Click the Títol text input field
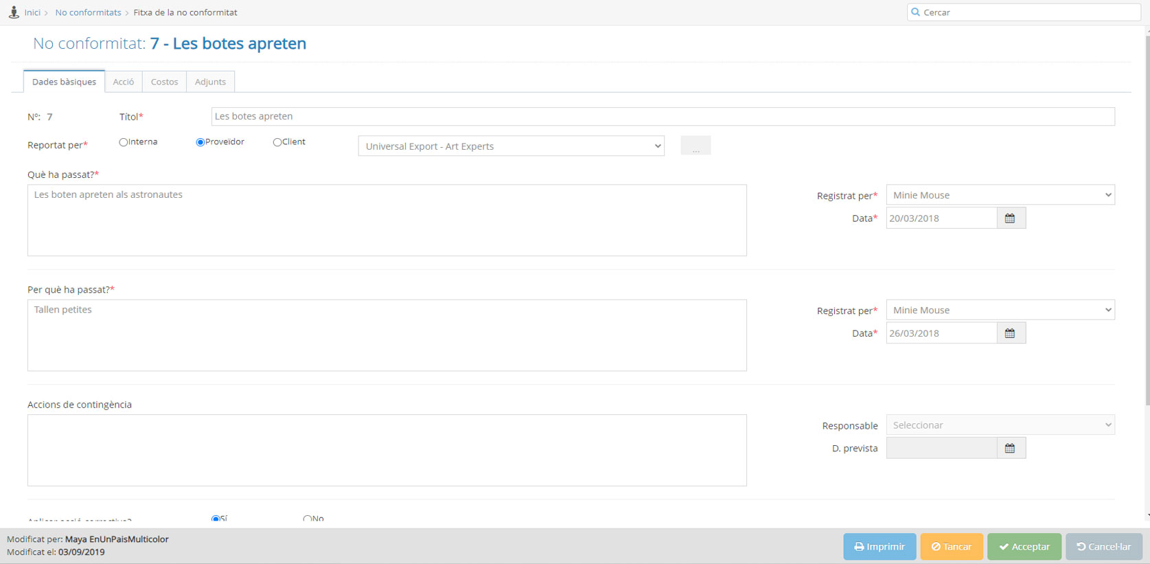This screenshot has height=564, width=1150. coord(663,117)
